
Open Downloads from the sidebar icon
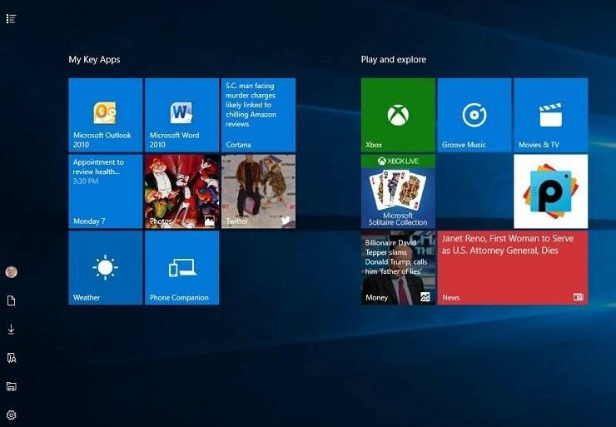(x=11, y=329)
